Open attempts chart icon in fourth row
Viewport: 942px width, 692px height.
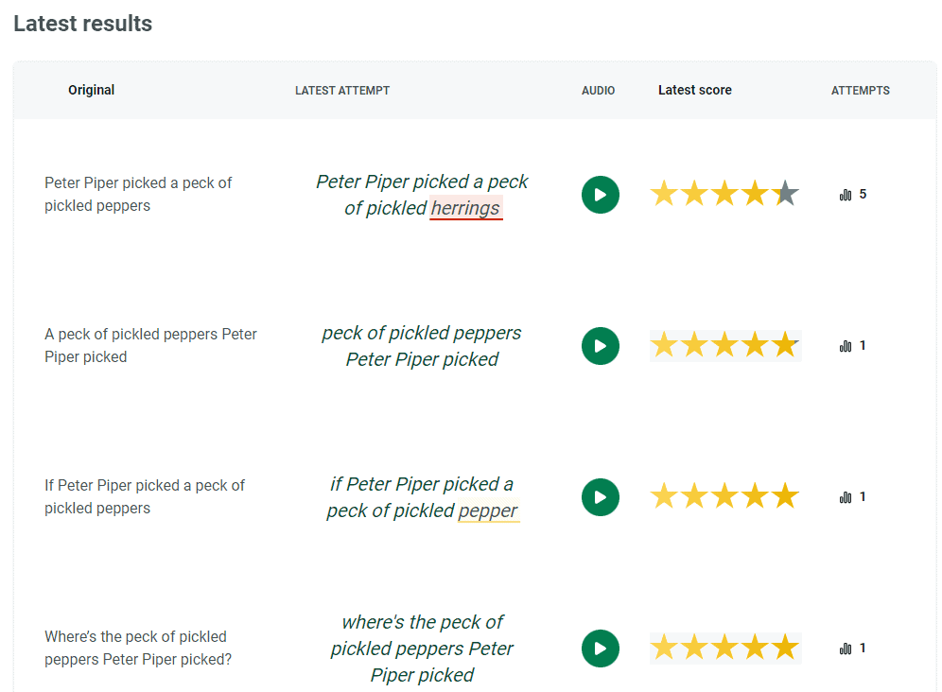[846, 649]
